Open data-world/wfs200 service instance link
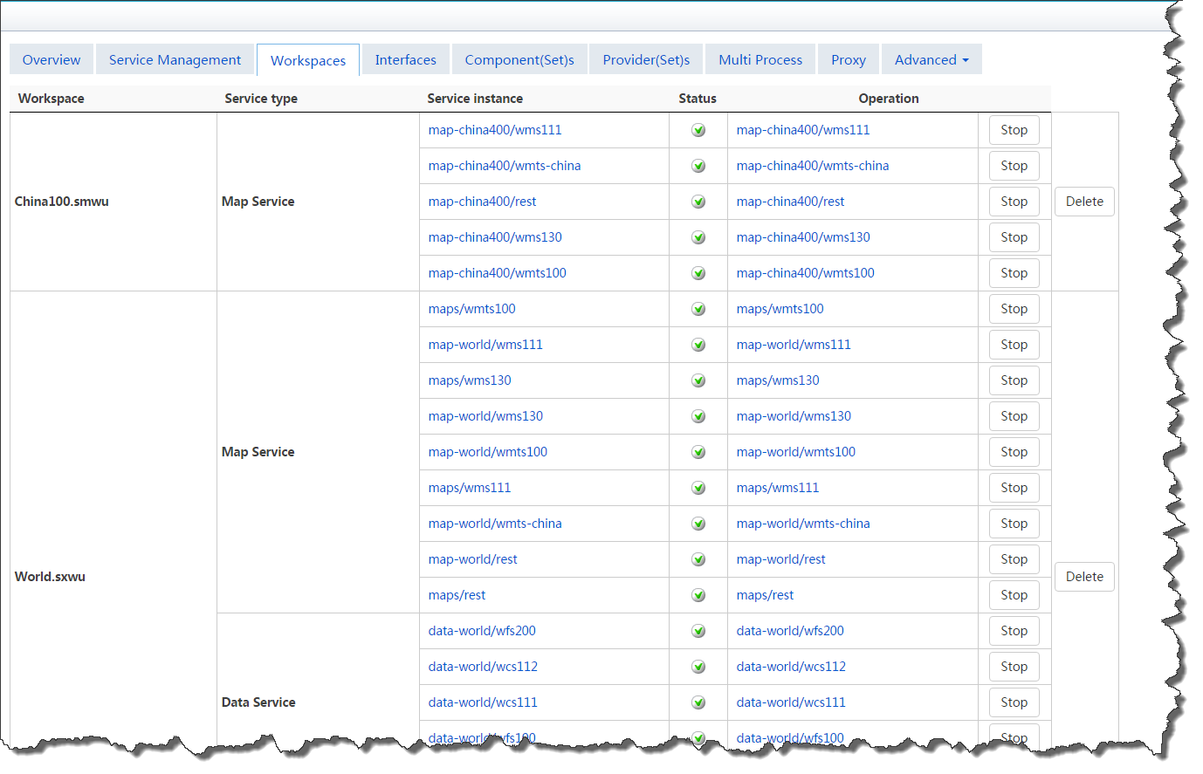This screenshot has width=1203, height=774. tap(482, 631)
